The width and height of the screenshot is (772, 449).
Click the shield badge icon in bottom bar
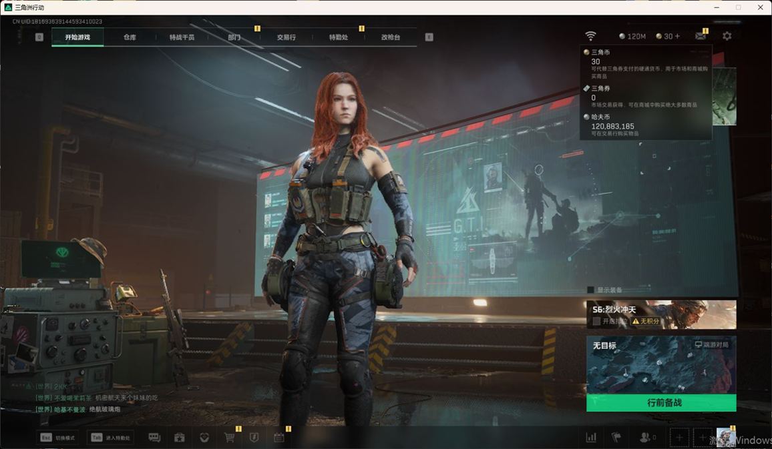254,438
